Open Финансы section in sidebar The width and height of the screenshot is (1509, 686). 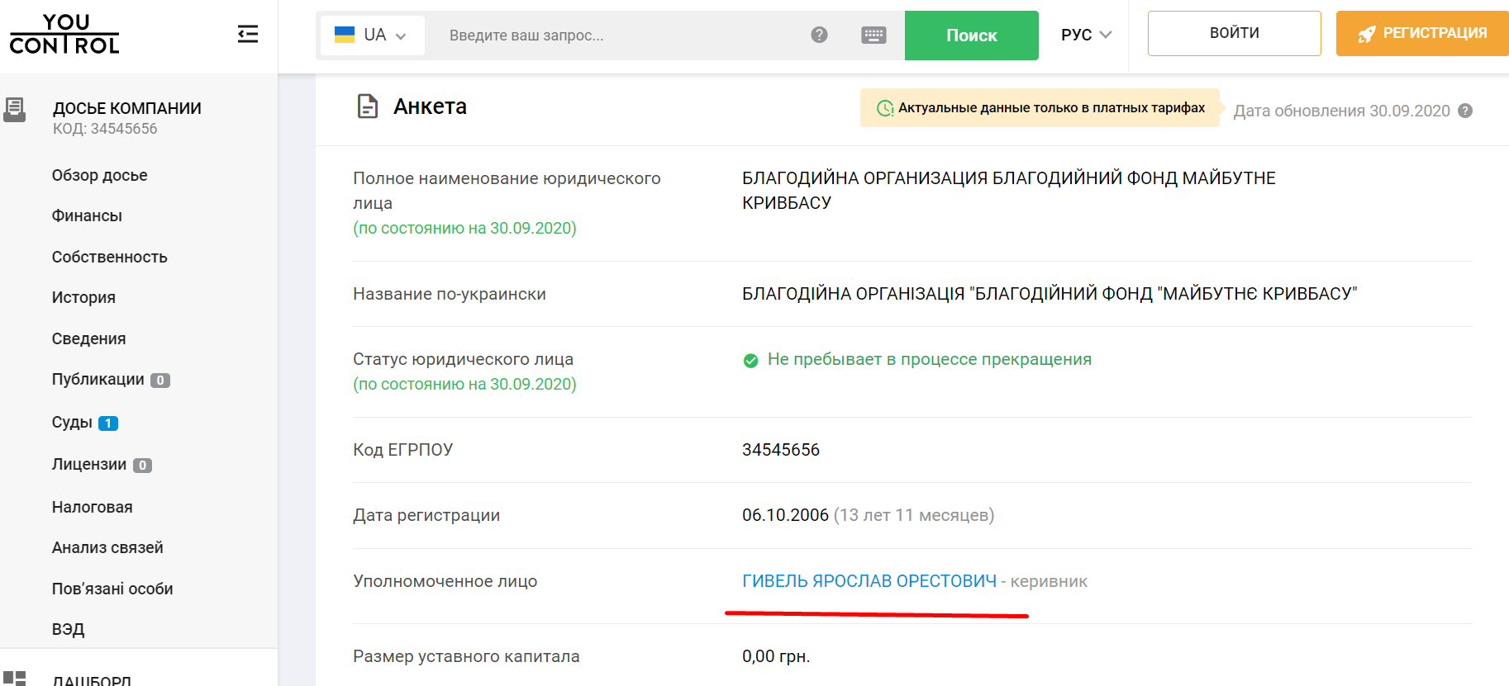(87, 216)
